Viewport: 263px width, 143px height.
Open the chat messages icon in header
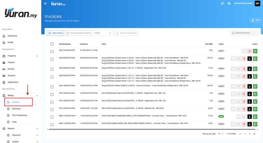[x=223, y=3]
